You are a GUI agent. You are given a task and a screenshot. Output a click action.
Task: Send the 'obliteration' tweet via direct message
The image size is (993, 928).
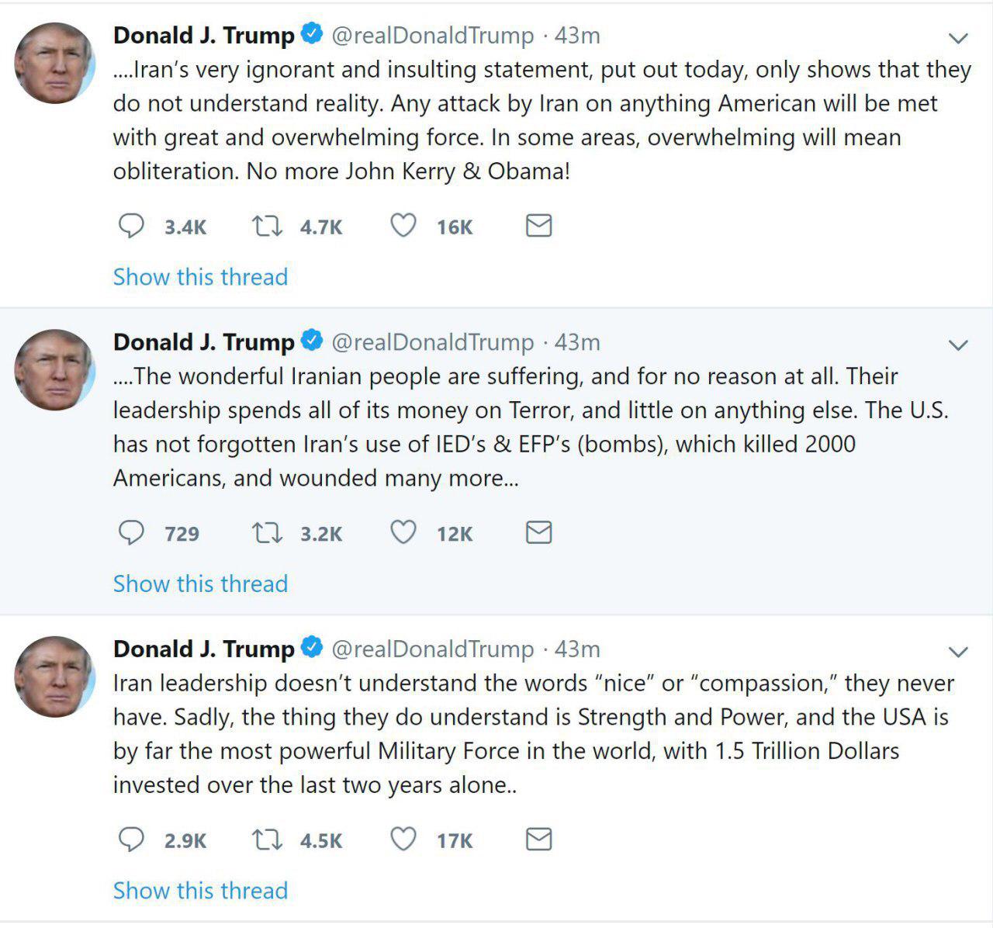pos(538,226)
